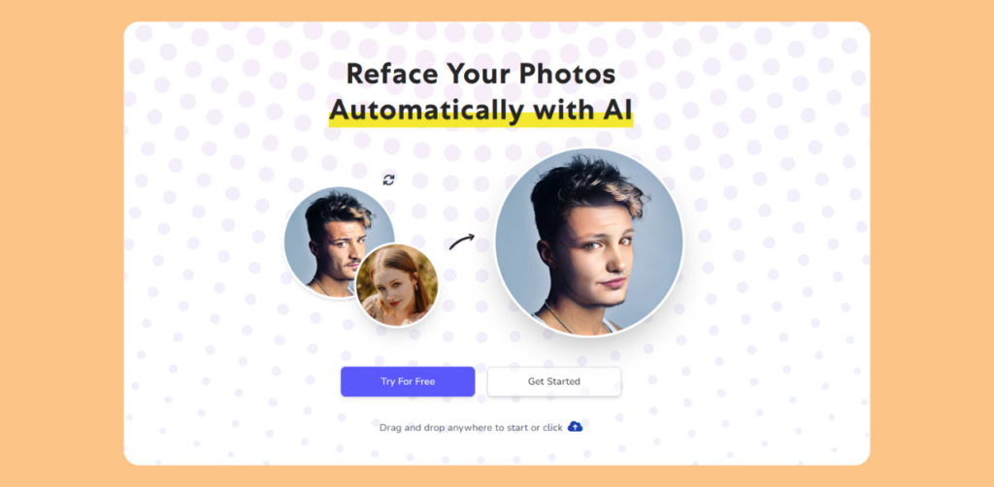Click the Try For Free button
This screenshot has width=994, height=487.
408,381
